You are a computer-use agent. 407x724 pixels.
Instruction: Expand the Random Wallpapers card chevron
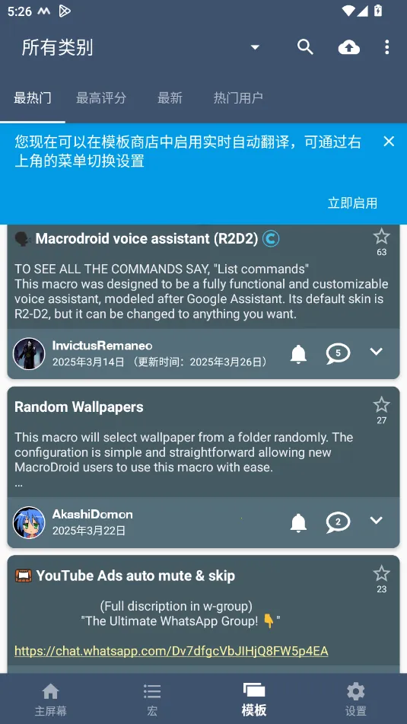click(377, 520)
